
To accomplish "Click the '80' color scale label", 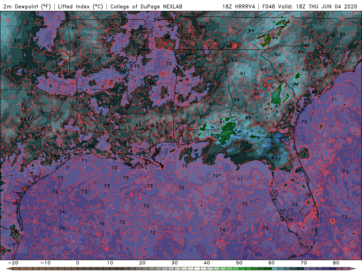I will point(336,263).
